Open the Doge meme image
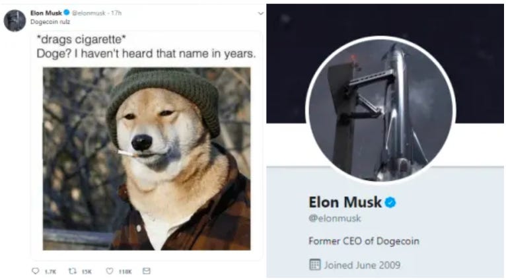 click(147, 158)
